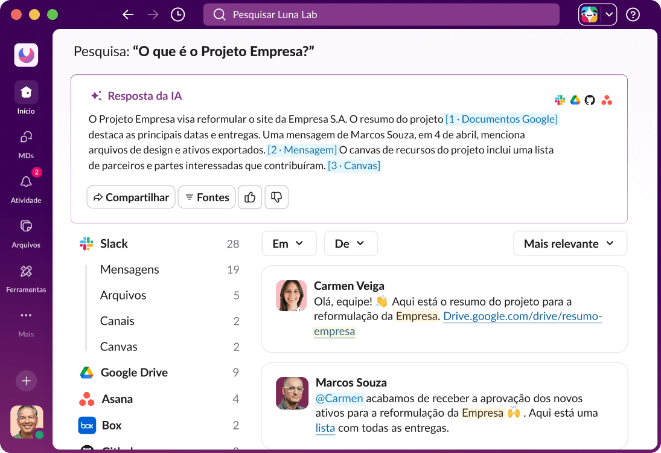661x453 pixels.
Task: Open Atividade with notification badge
Action: [25, 182]
